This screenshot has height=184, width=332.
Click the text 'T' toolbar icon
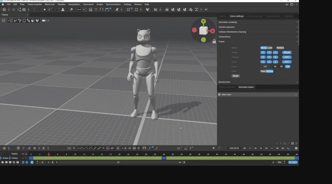[x=96, y=10]
